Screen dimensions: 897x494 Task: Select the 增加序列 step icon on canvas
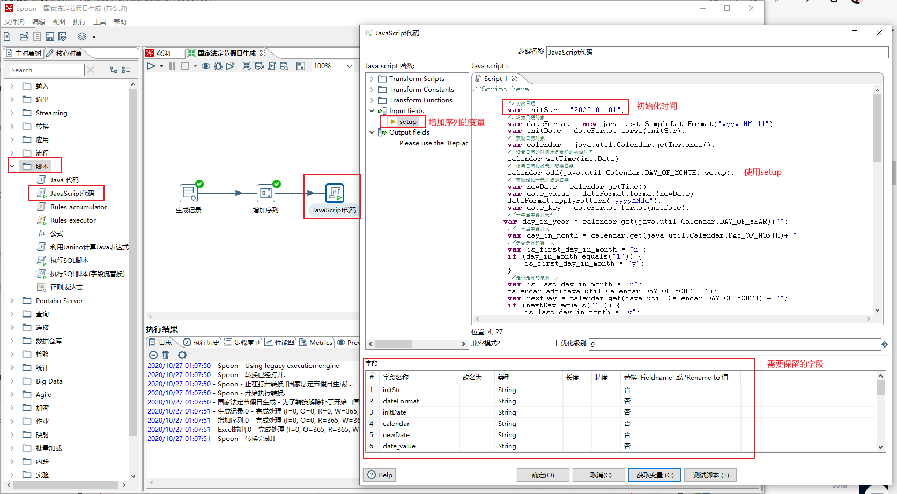[266, 193]
